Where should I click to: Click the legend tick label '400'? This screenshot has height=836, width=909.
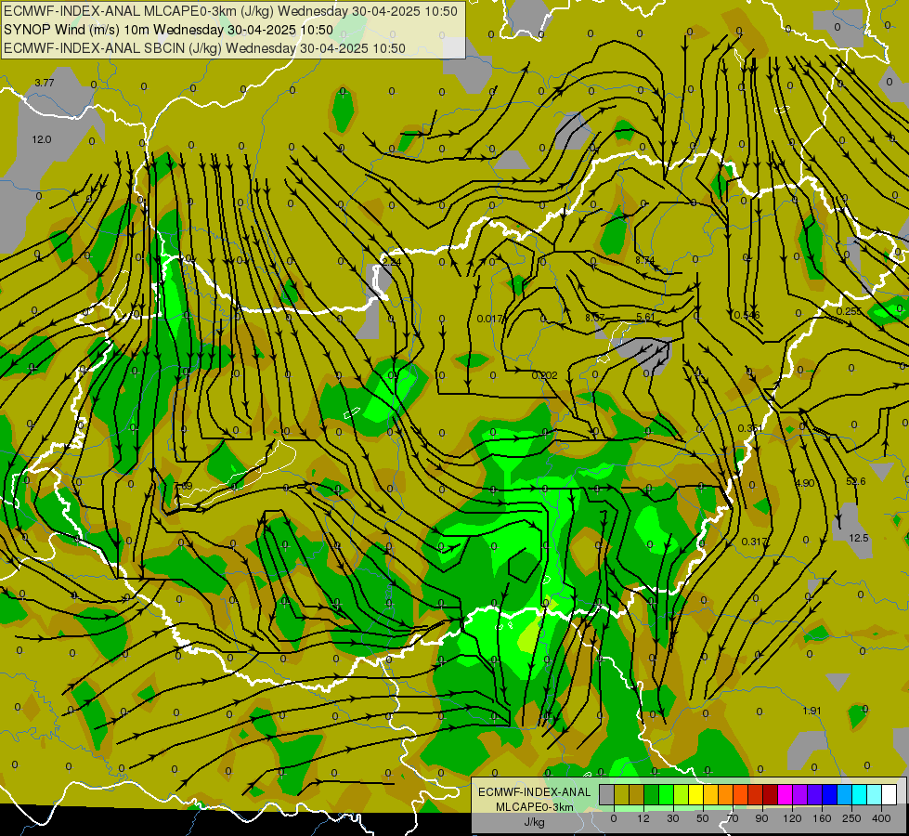point(881,818)
